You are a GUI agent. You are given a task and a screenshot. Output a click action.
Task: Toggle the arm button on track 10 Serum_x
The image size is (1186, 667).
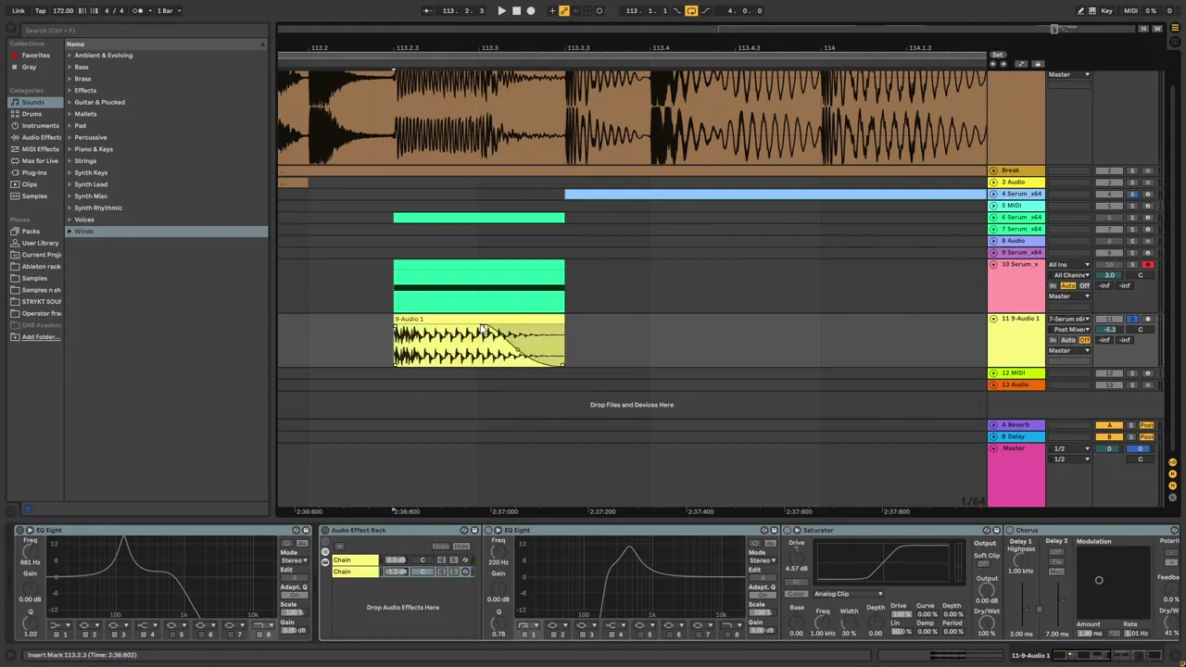[x=1148, y=265]
